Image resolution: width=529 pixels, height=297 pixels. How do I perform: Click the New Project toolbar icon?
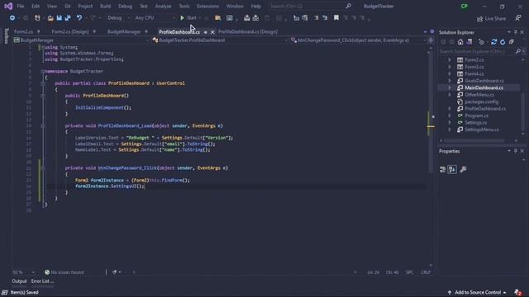coord(37,18)
